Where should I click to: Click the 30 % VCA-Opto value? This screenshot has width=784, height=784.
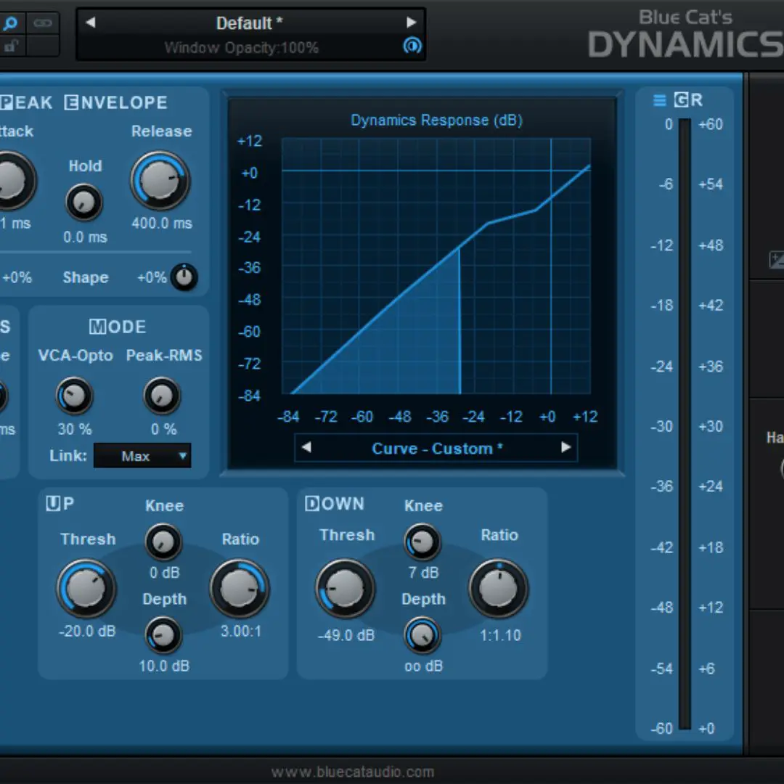75,429
